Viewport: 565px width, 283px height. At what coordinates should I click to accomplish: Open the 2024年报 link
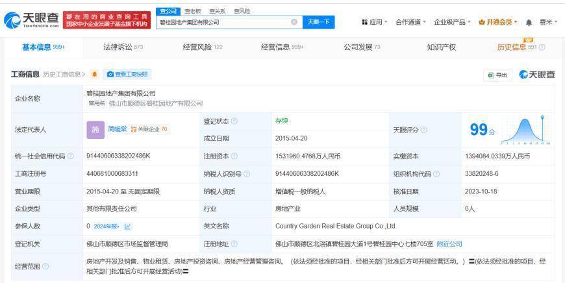click(107, 227)
